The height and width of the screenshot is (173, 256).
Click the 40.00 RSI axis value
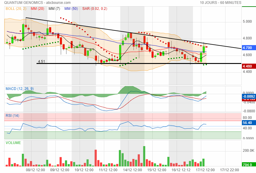(247, 128)
